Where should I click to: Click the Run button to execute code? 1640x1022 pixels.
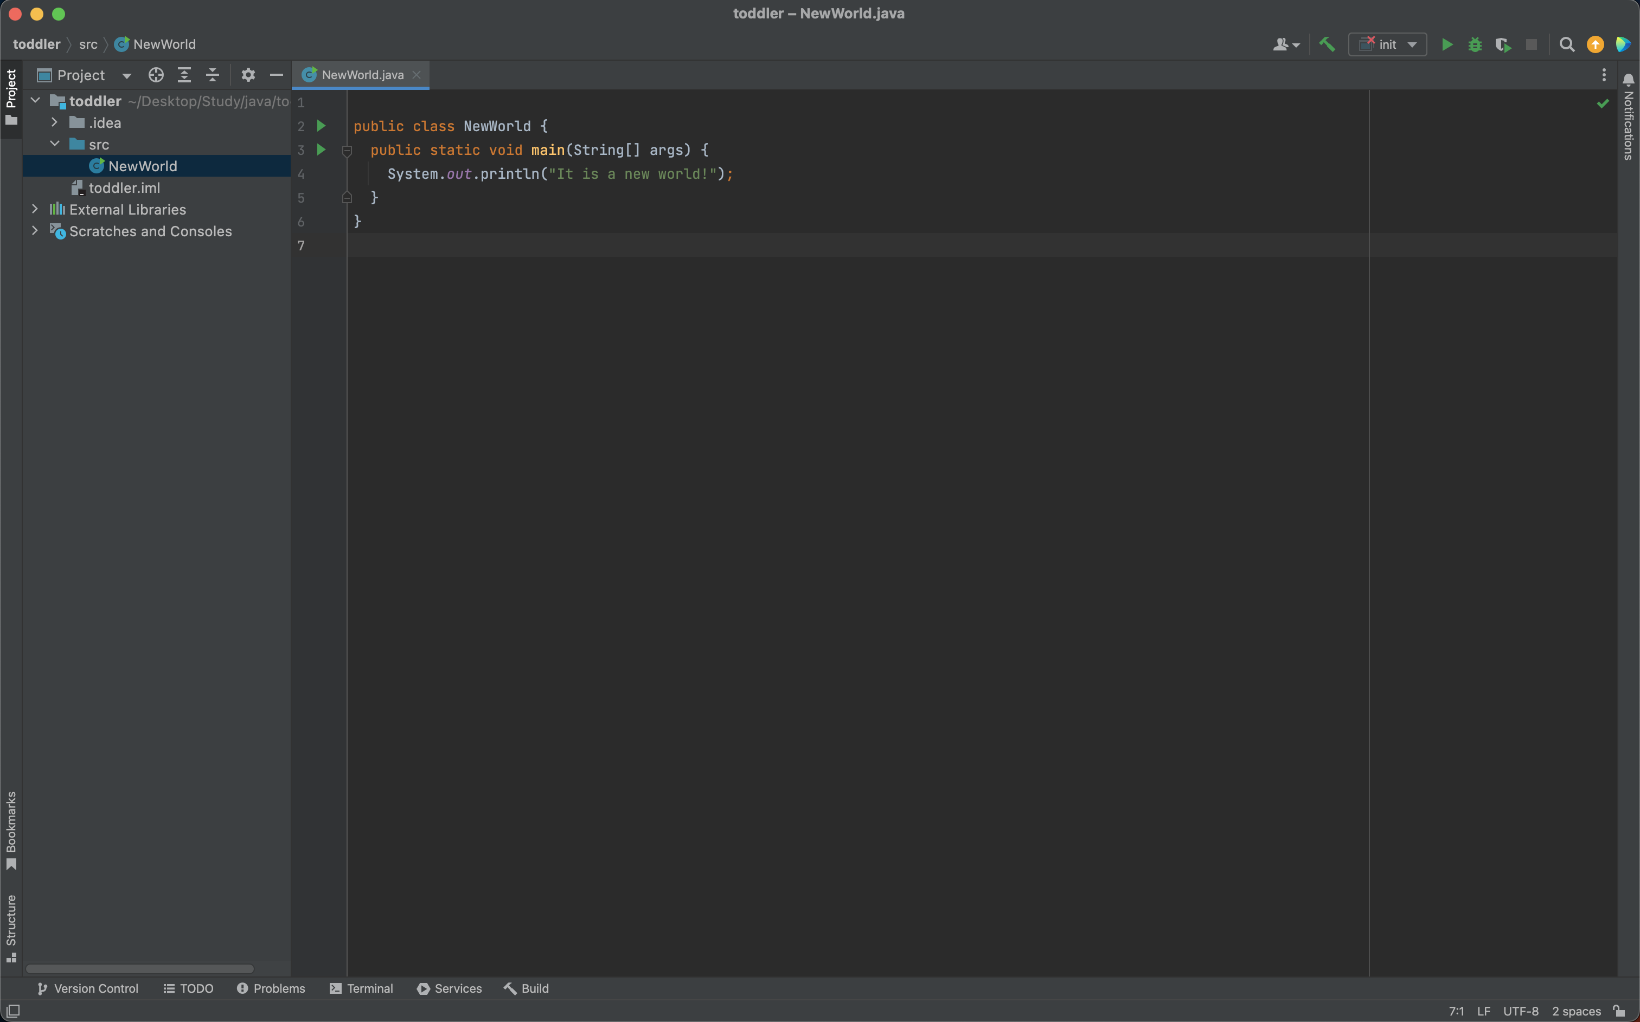[x=1447, y=43]
